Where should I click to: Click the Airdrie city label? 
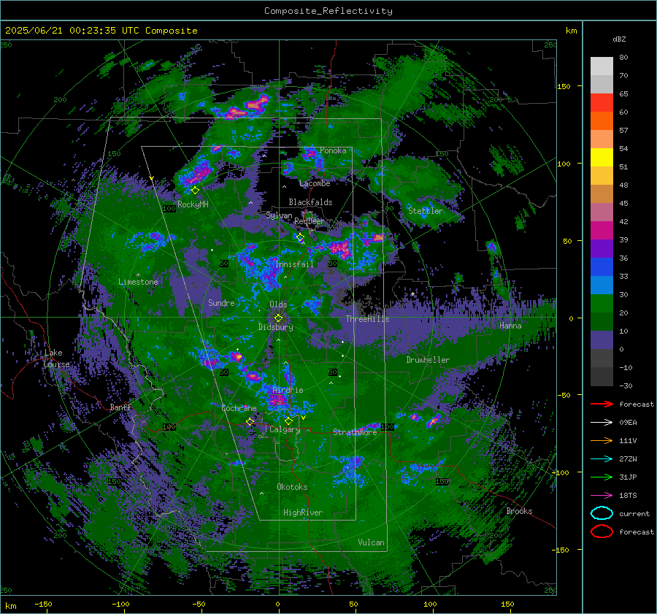click(x=288, y=390)
